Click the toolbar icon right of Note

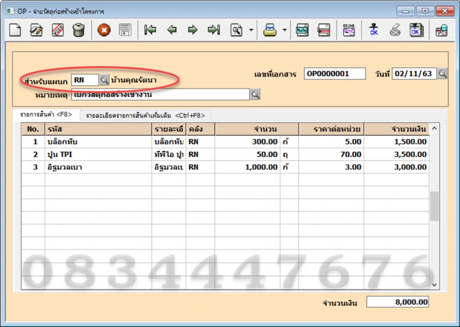click(324, 30)
